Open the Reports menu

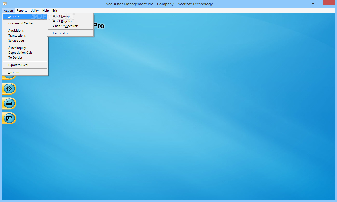(22, 11)
